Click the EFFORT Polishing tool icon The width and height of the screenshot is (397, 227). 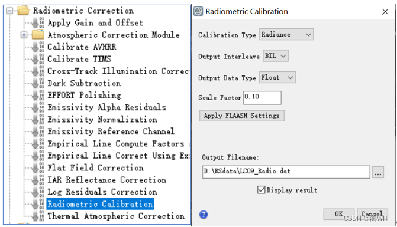pyautogui.click(x=38, y=95)
